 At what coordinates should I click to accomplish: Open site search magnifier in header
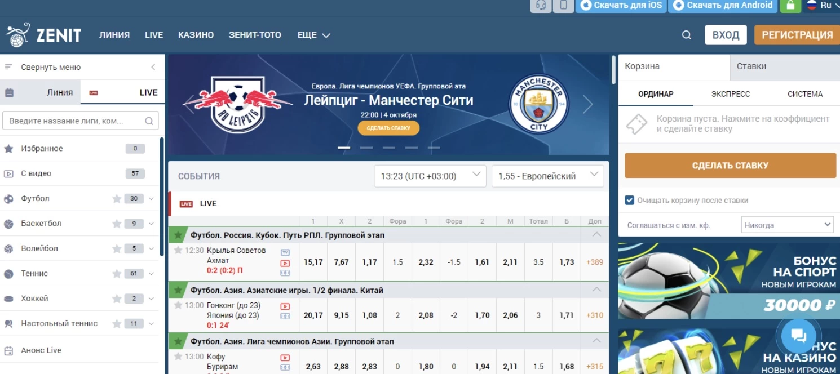pos(686,35)
